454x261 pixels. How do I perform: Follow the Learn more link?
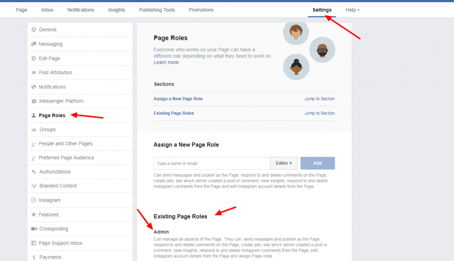point(166,62)
